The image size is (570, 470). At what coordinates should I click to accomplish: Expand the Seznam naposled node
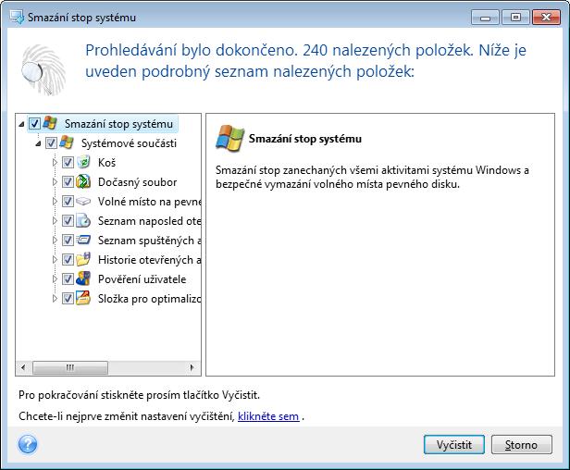[x=55, y=220]
